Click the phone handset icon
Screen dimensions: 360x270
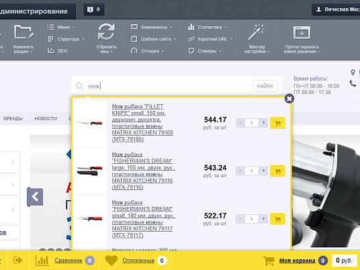click(353, 83)
